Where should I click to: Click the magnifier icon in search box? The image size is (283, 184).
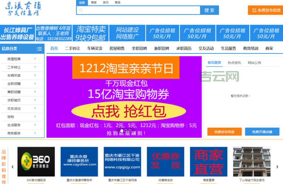click(81, 10)
